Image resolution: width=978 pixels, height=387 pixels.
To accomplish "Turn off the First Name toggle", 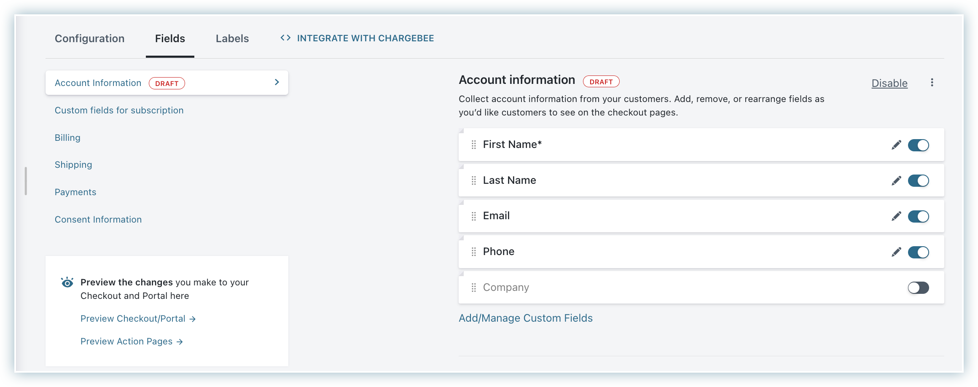I will (918, 145).
